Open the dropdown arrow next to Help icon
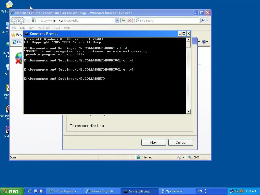The width and height of the screenshot is (260, 195). (x=207, y=42)
